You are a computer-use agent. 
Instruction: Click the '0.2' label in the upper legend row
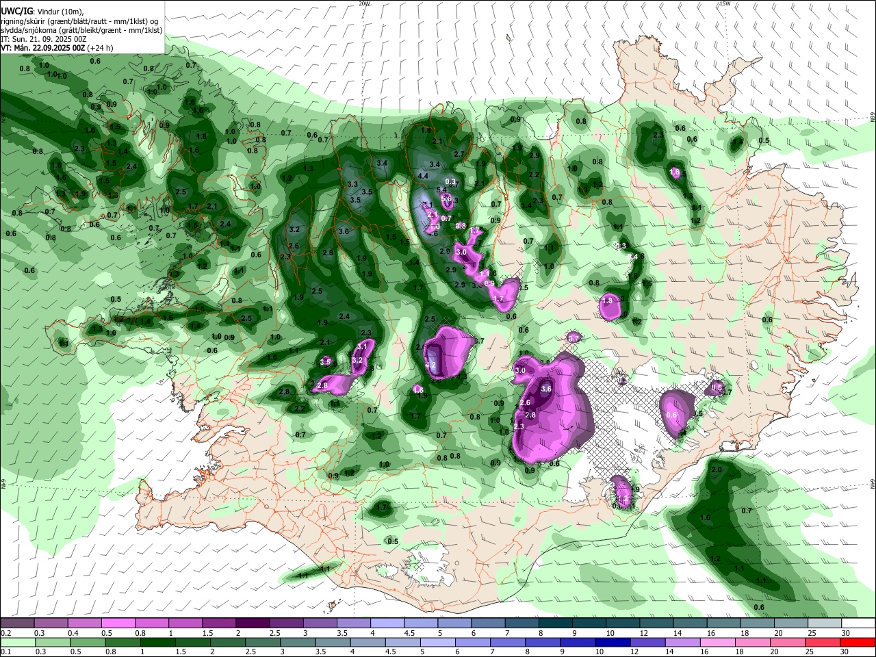pos(6,633)
